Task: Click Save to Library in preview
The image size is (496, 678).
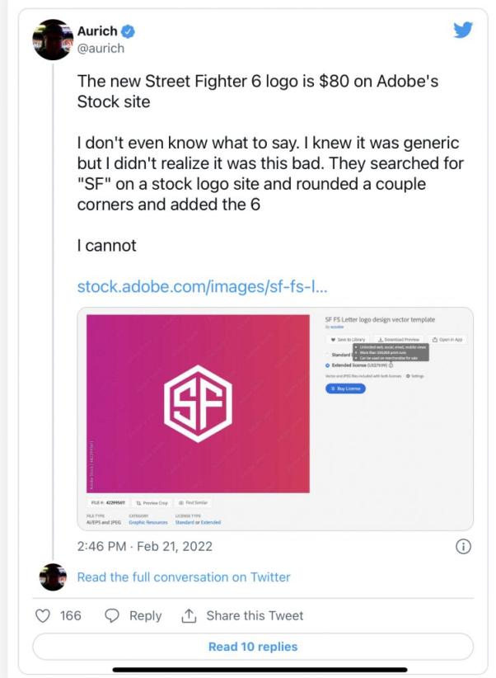Action: (348, 340)
